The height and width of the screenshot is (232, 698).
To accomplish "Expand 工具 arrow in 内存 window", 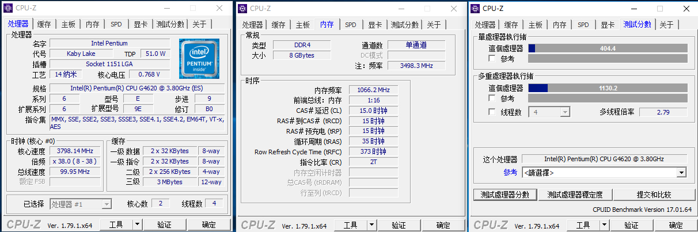I will tap(371, 225).
